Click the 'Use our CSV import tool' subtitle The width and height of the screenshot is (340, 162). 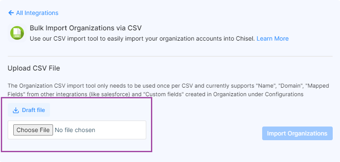click(142, 39)
